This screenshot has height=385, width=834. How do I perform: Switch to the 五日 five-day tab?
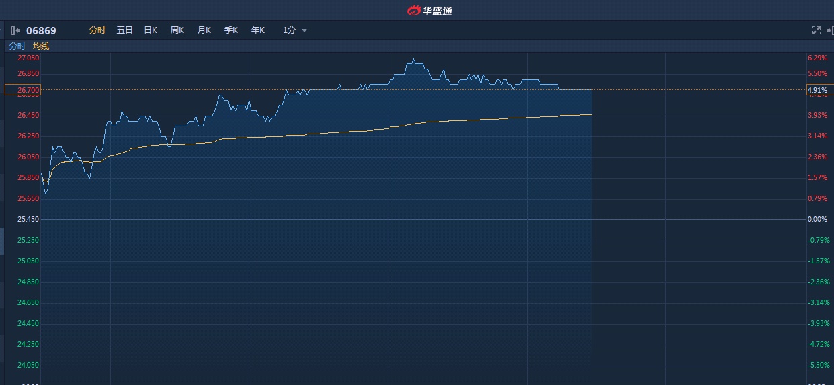pos(124,30)
